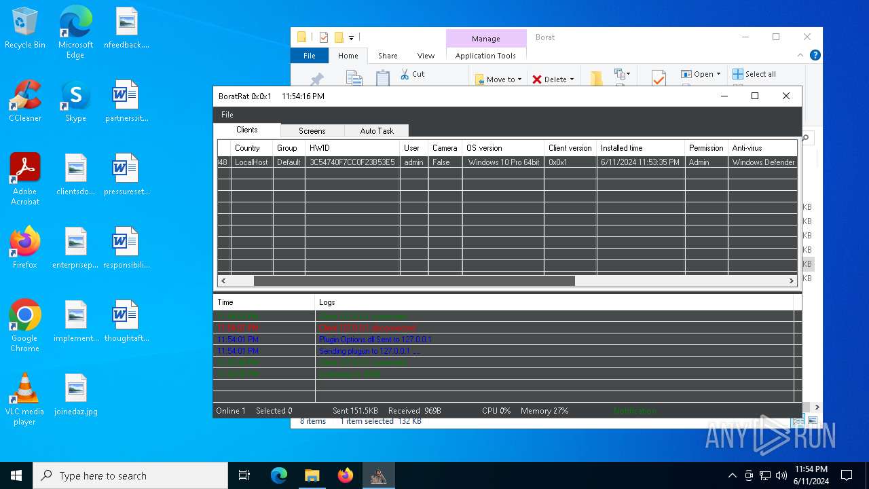The image size is (869, 489).
Task: Click the clients list scroll-right arrow
Action: pyautogui.click(x=792, y=280)
